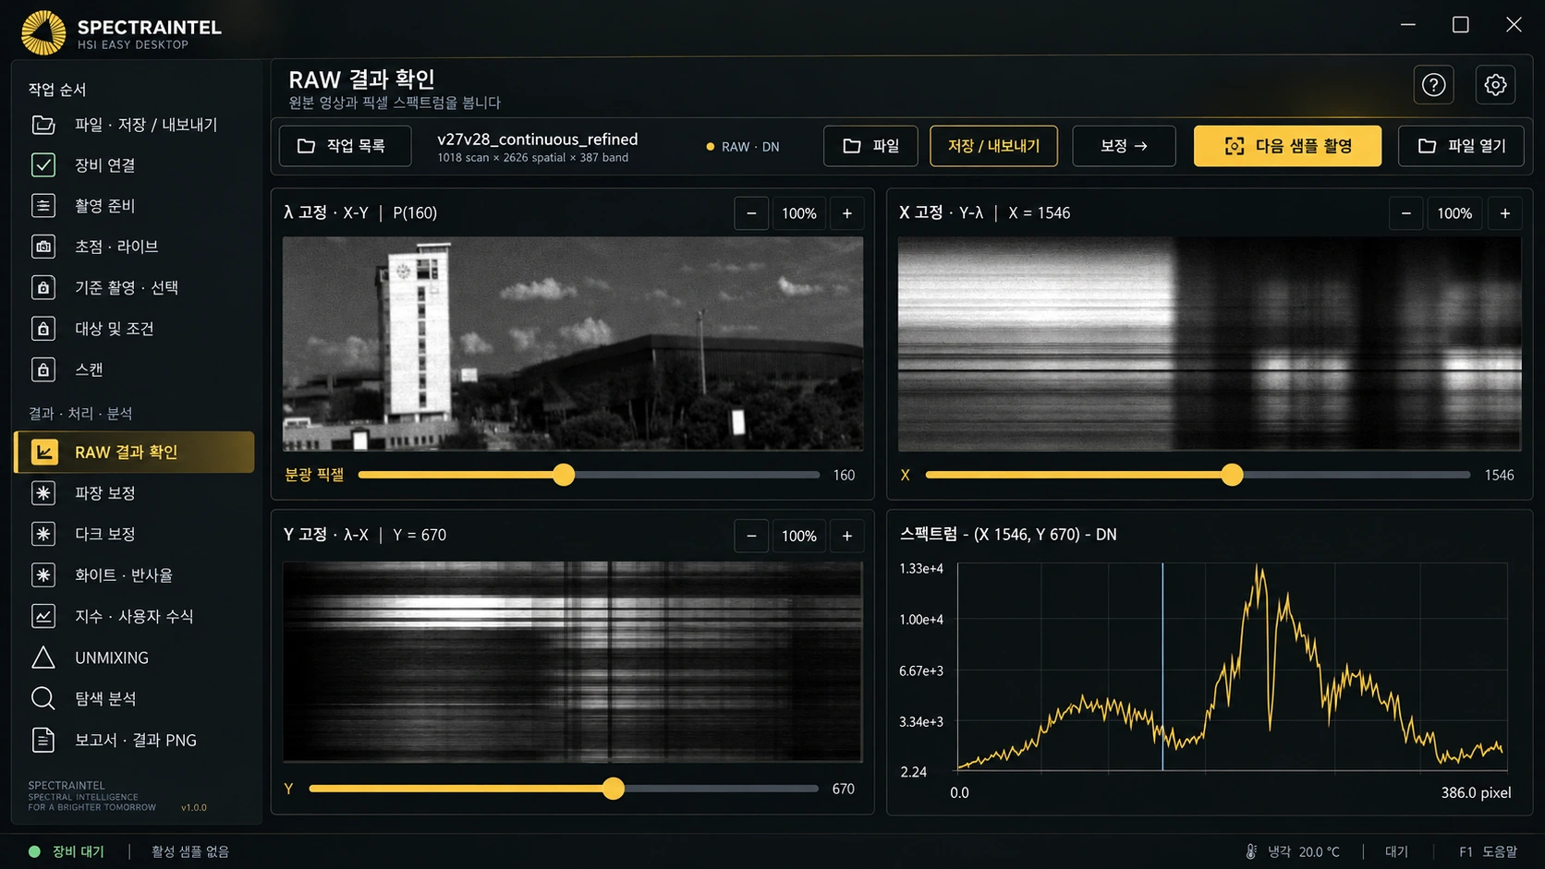Screen dimensions: 1545x869
Task: Zoom out the λ 고정 X-Y view
Action: 751,213
